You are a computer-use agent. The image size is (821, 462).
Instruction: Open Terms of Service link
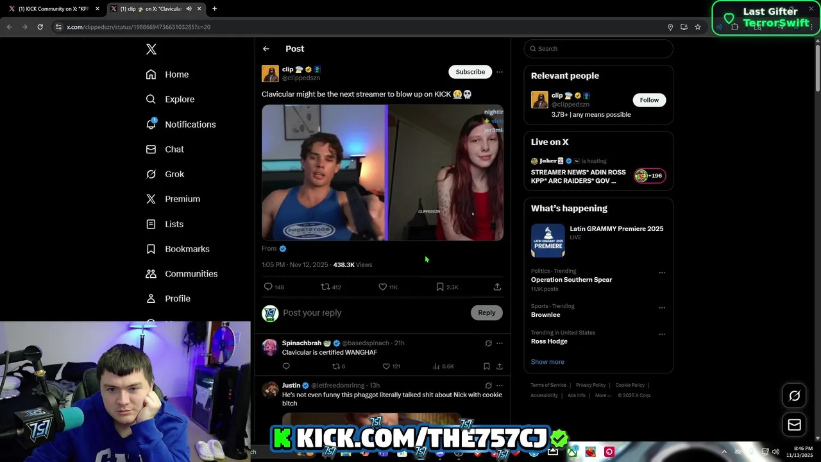pos(548,385)
